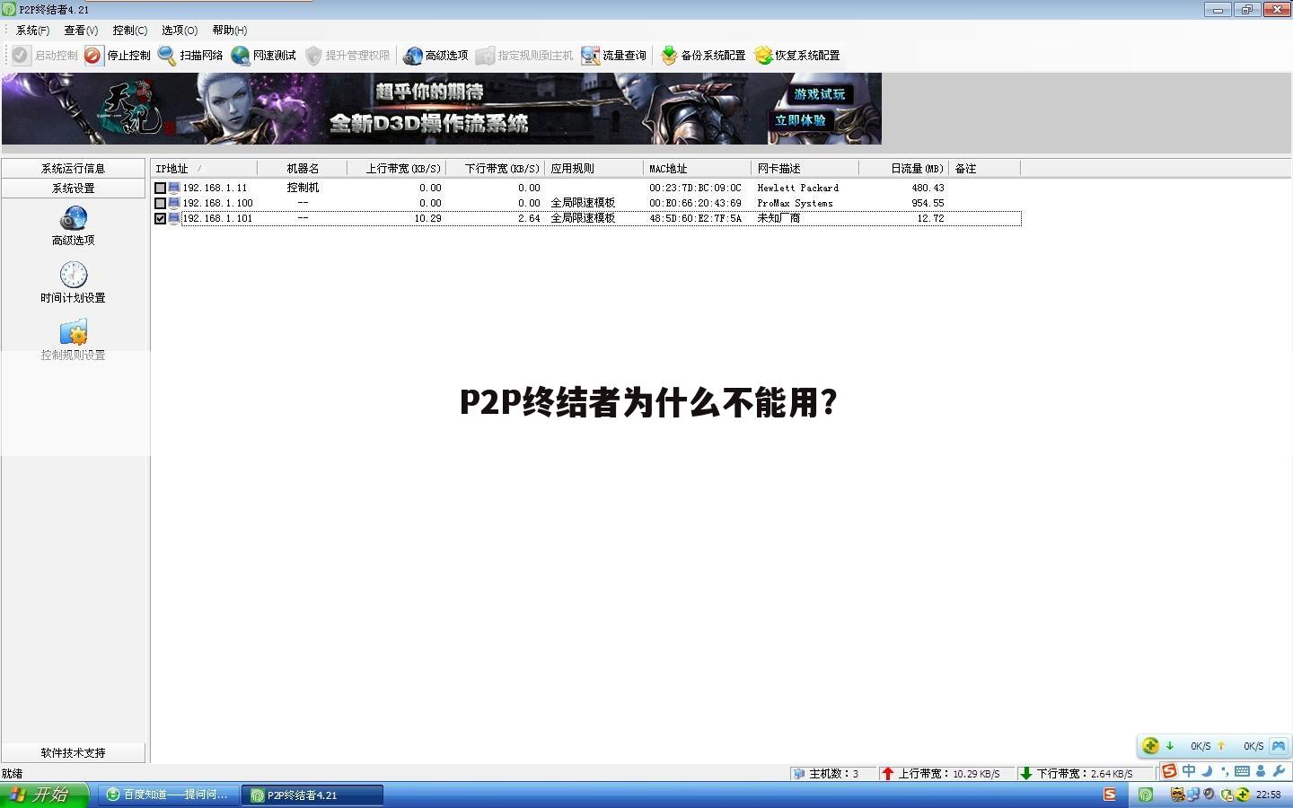Open the 流量查询 traffic query tool
The height and width of the screenshot is (808, 1293).
pos(614,55)
